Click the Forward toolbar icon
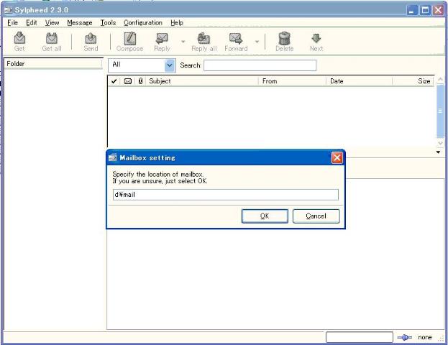 coord(236,39)
